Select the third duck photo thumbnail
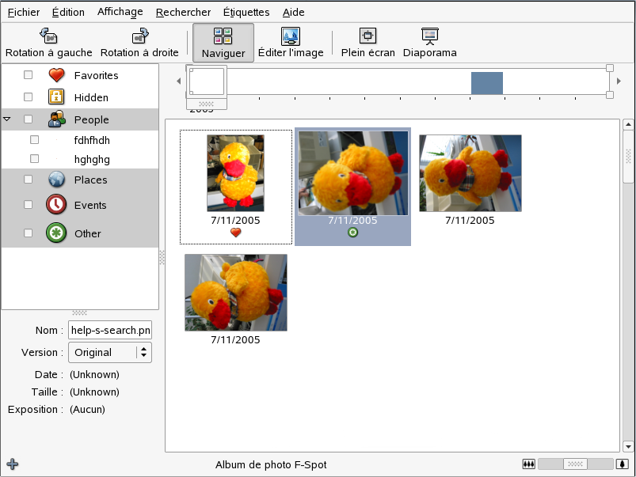Screen dimensions: 636x477 tap(470, 173)
